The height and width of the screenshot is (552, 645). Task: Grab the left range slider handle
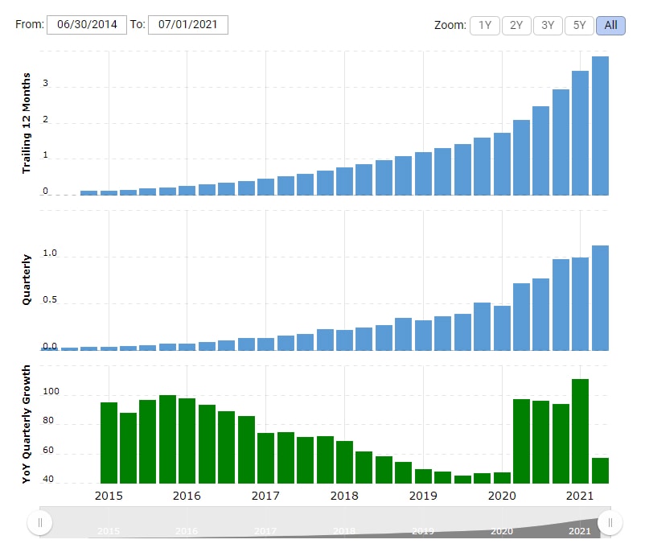pyautogui.click(x=40, y=523)
